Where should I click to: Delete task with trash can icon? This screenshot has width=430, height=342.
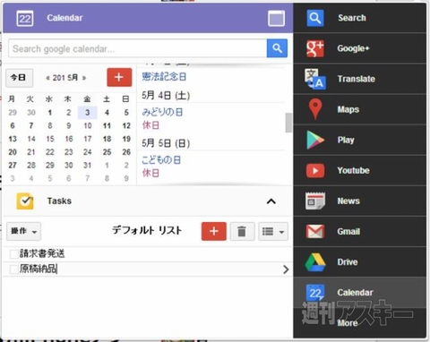coord(242,231)
